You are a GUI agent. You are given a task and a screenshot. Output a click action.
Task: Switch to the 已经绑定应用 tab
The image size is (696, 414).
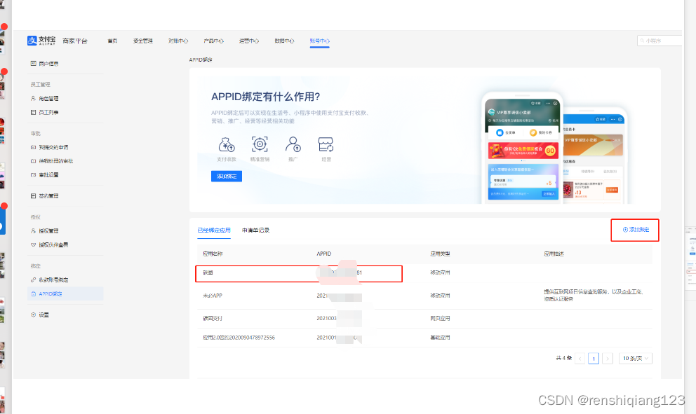tap(214, 230)
